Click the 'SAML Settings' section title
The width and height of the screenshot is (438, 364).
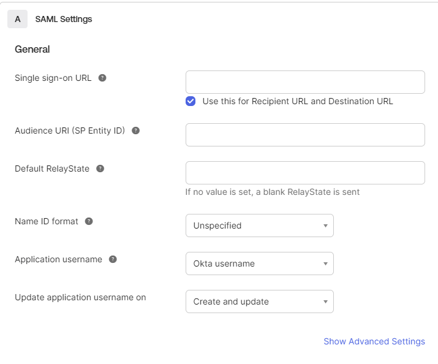coord(64,19)
